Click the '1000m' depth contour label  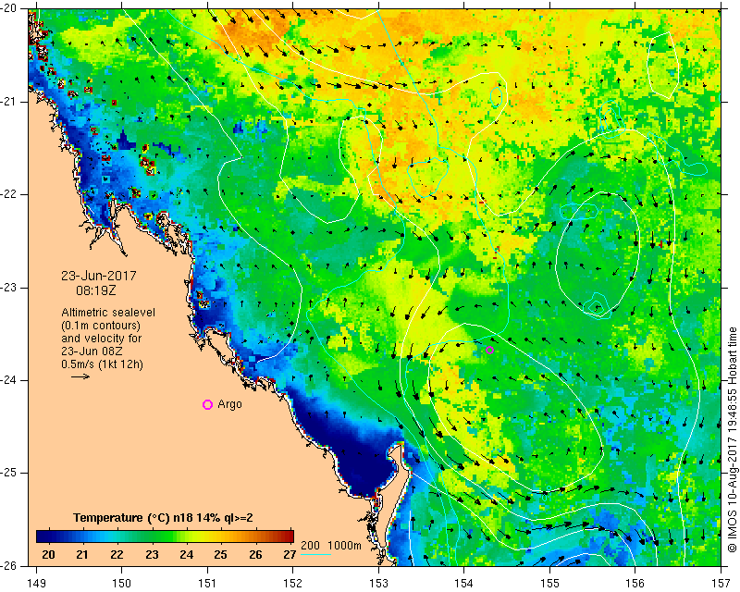[x=344, y=545]
